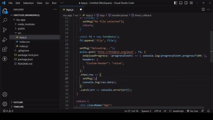Click then() callback in the breadcrumb

pyautogui.click(x=141, y=15)
